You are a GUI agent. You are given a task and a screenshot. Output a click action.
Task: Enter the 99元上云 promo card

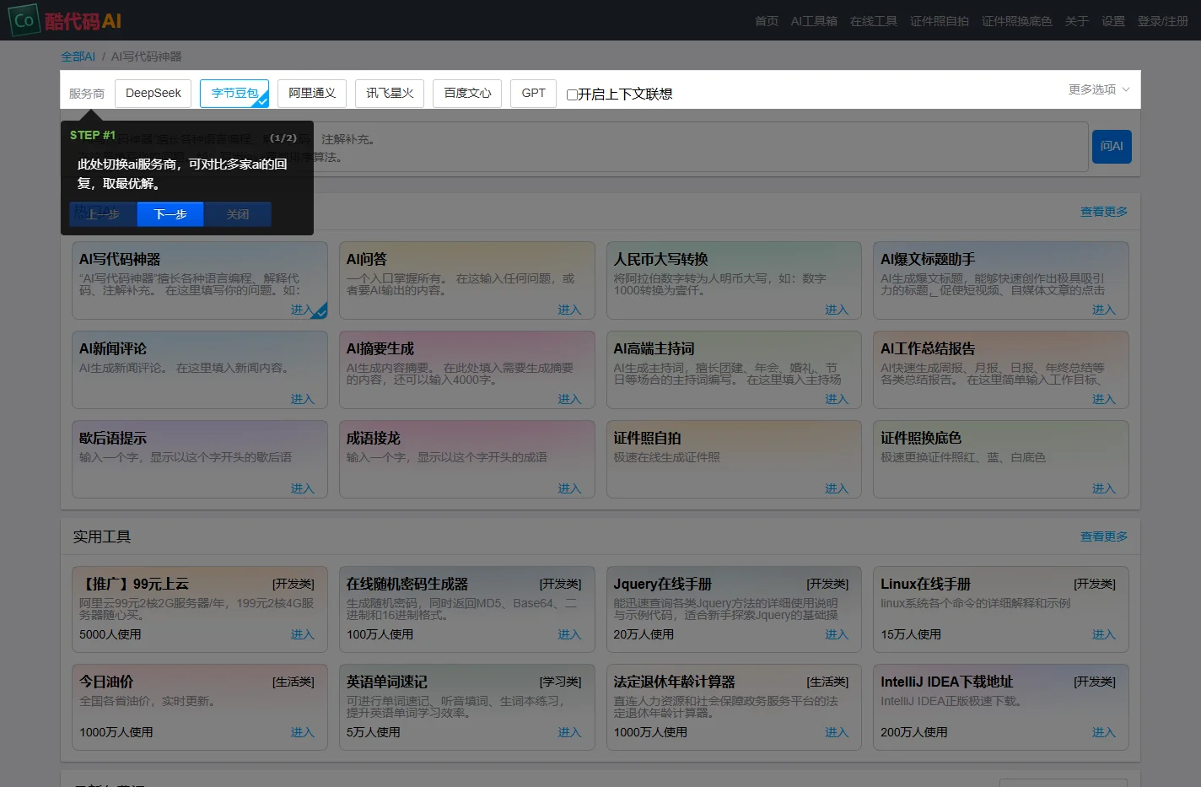click(302, 634)
